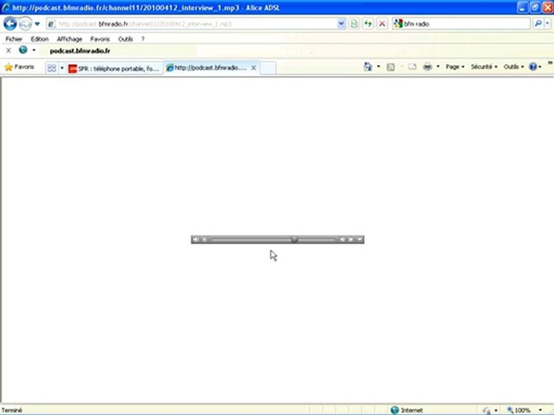Click the 'bfm radio' search box
This screenshot has height=415, width=554.
coord(461,24)
